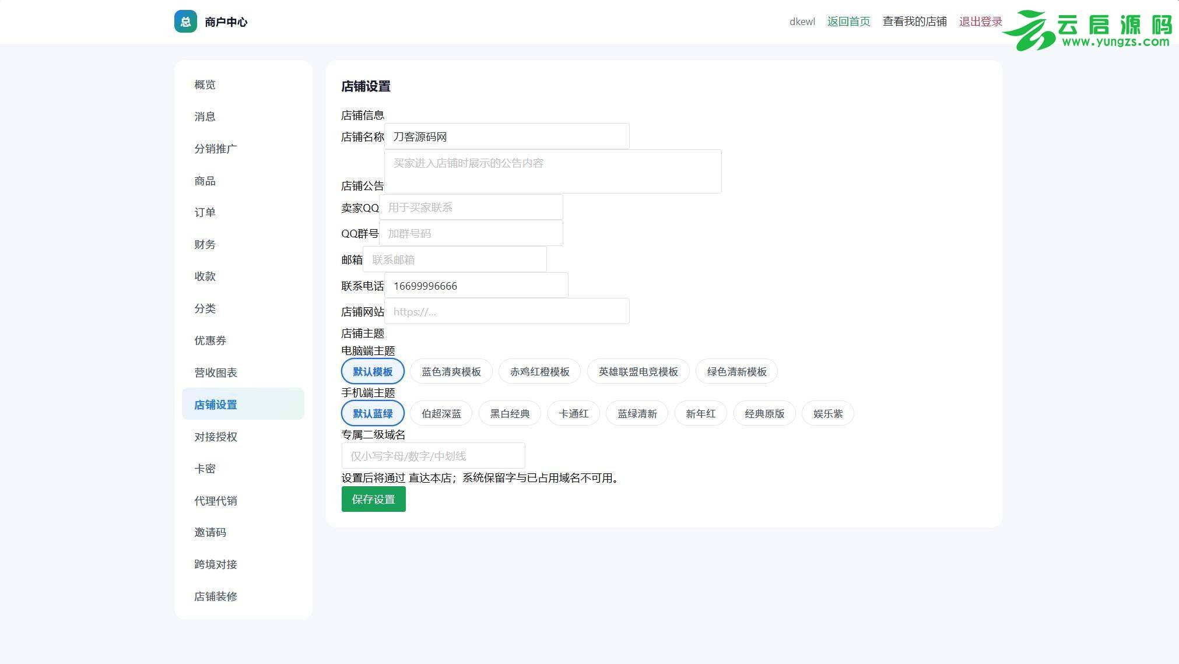Open 优惠券 sidebar item

[x=243, y=340]
